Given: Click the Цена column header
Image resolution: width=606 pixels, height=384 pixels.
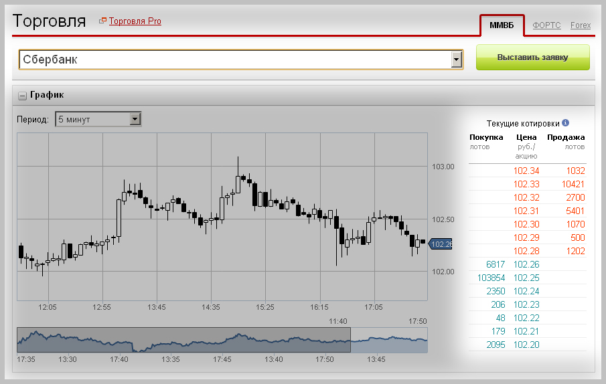Looking at the screenshot, I should [x=526, y=137].
